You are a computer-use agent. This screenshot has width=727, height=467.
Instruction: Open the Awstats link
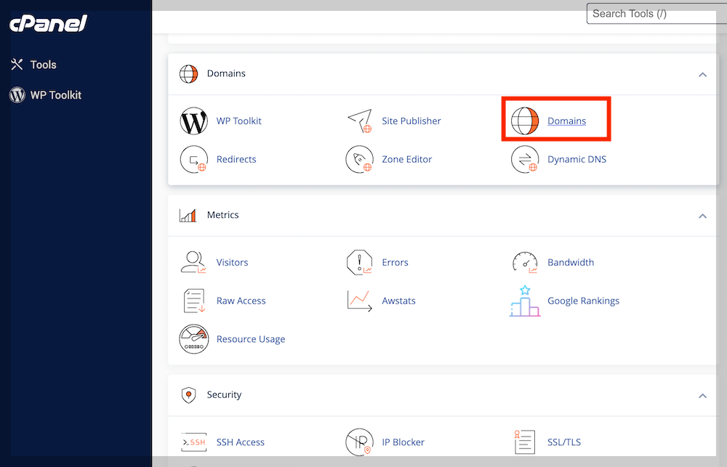398,301
